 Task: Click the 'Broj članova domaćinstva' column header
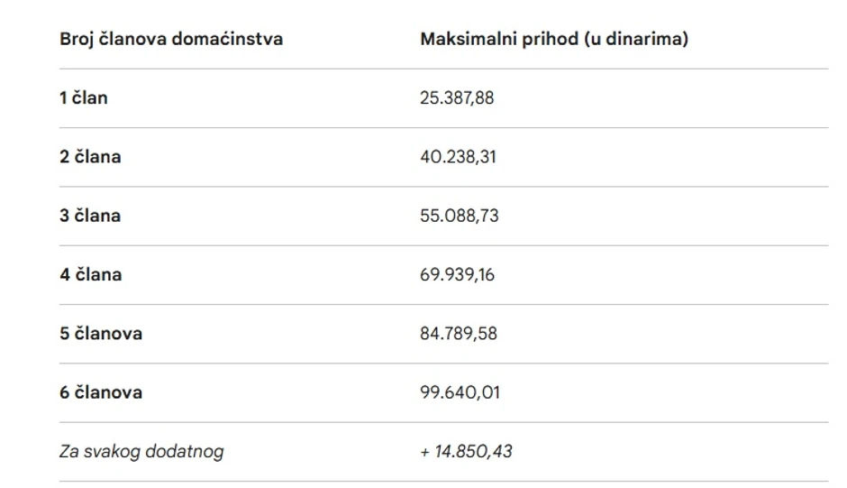pyautogui.click(x=171, y=40)
